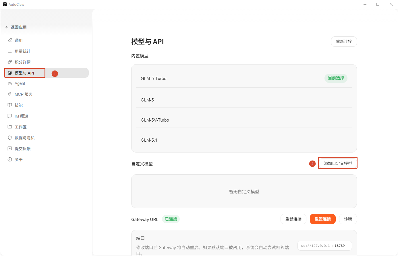Image resolution: width=398 pixels, height=256 pixels.
Task: Select the GLM-5-Turbo built-in model
Action: [244, 78]
